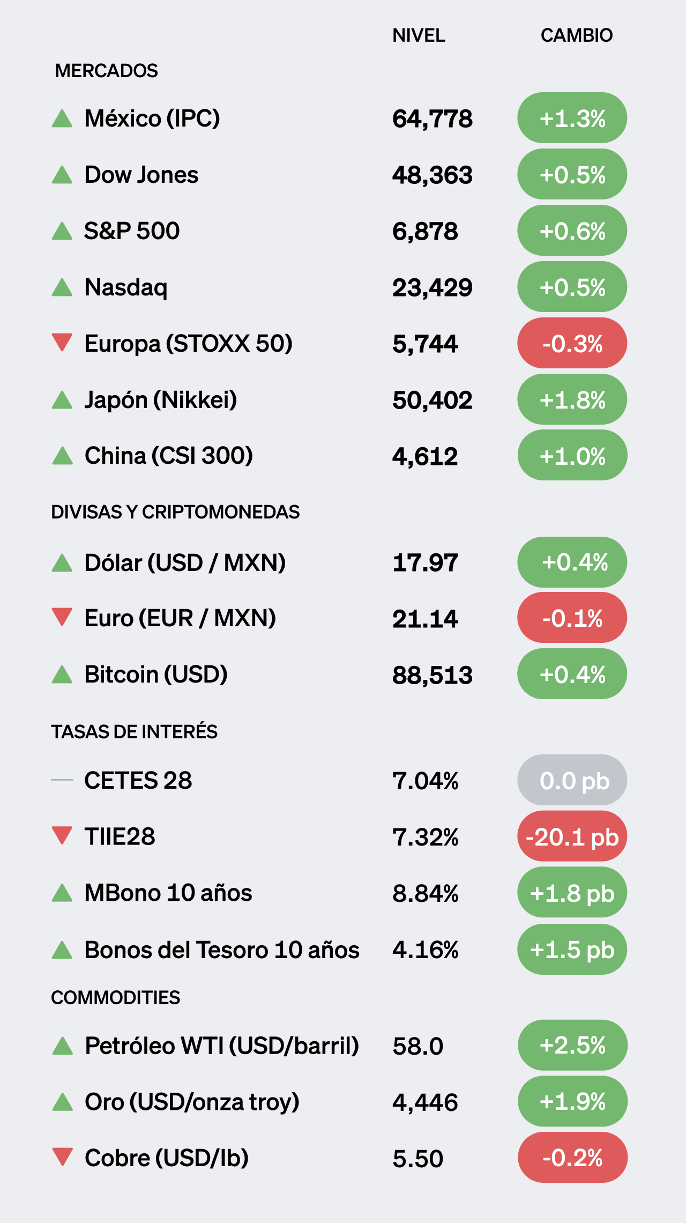This screenshot has height=1223, width=686.
Task: Click the gray 0.0 pb badge
Action: pyautogui.click(x=572, y=780)
